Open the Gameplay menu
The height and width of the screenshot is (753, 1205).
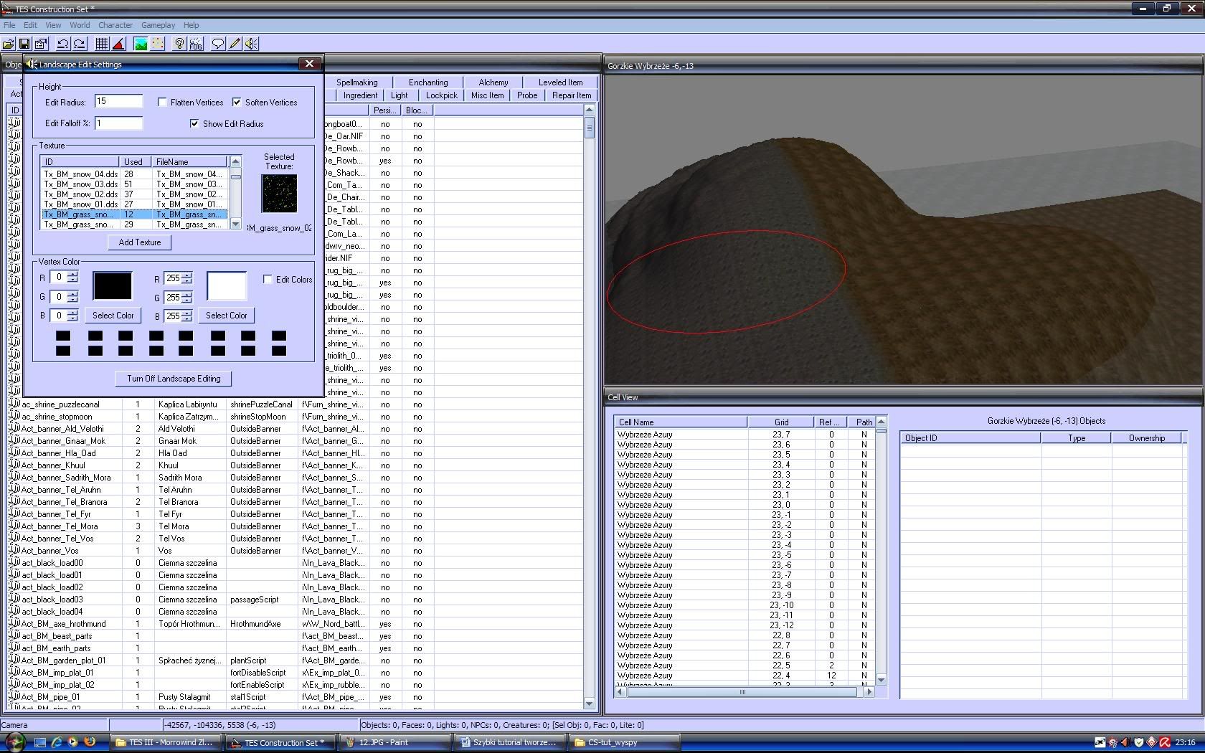(158, 25)
